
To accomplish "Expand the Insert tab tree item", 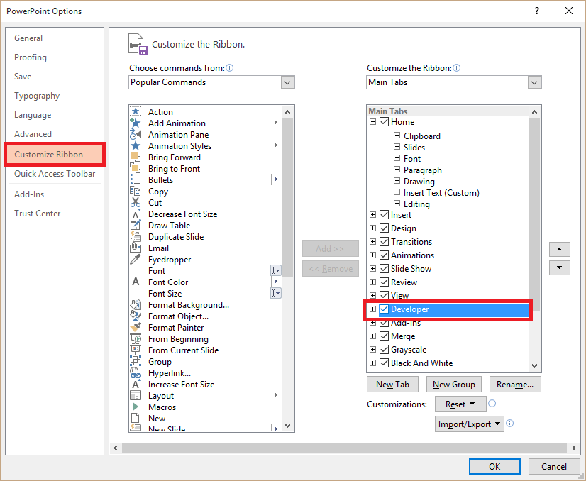I will click(x=372, y=214).
